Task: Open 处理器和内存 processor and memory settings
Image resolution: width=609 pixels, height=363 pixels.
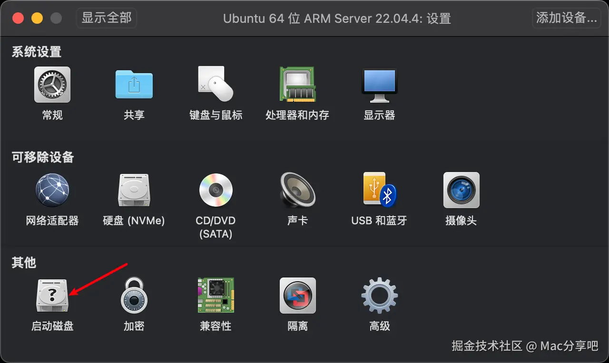Action: (x=297, y=84)
